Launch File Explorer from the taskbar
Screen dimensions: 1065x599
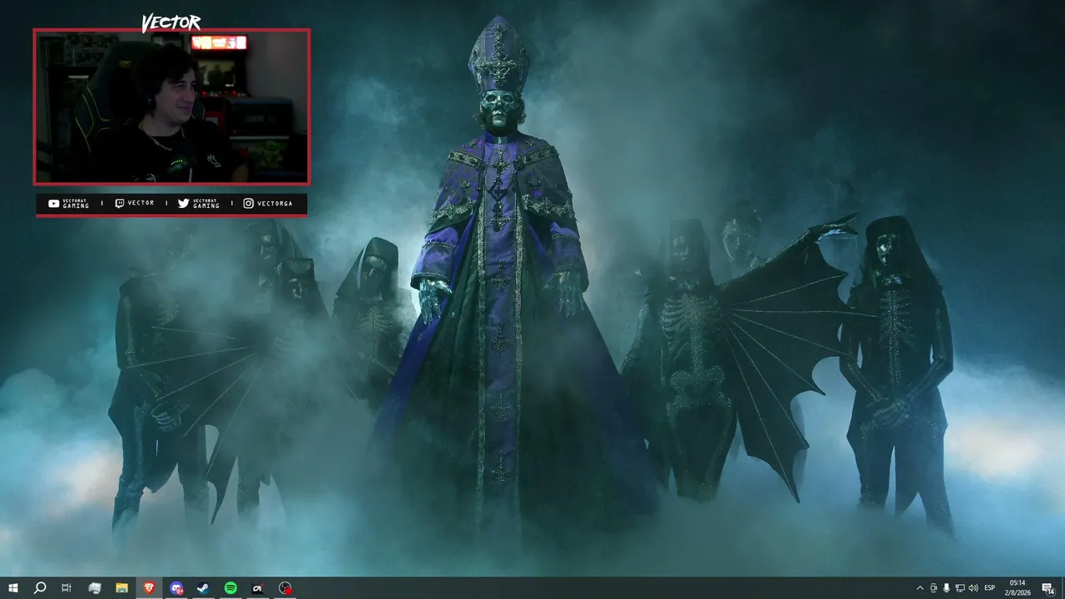[121, 588]
